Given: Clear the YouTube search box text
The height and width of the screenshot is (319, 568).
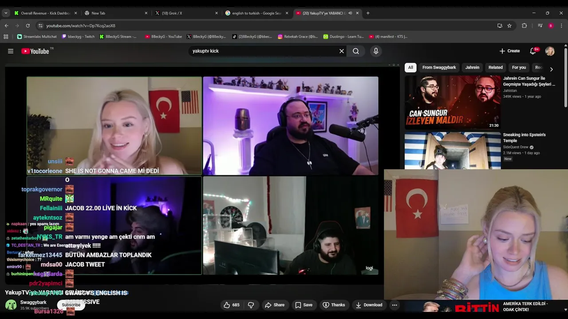Looking at the screenshot, I should coord(342,51).
